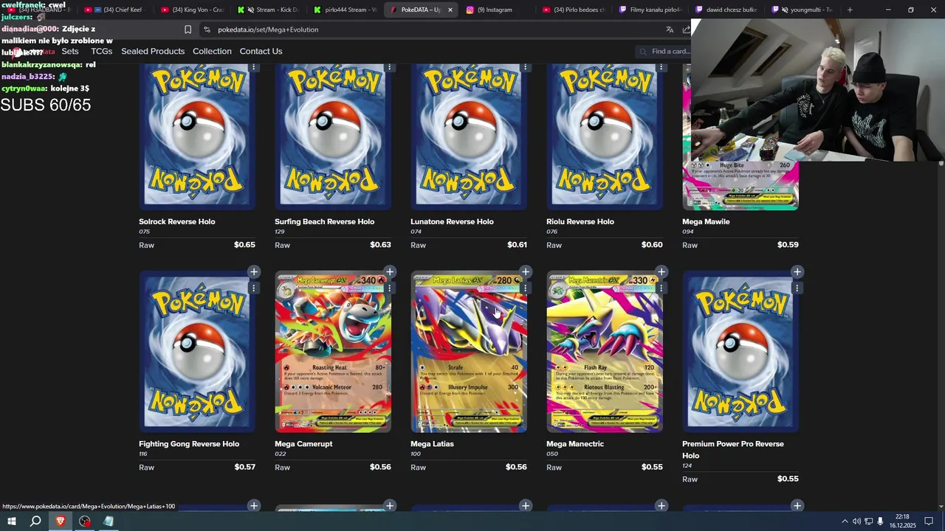Image resolution: width=945 pixels, height=531 pixels.
Task: Switch to the Stream - Kick tab
Action: click(270, 10)
